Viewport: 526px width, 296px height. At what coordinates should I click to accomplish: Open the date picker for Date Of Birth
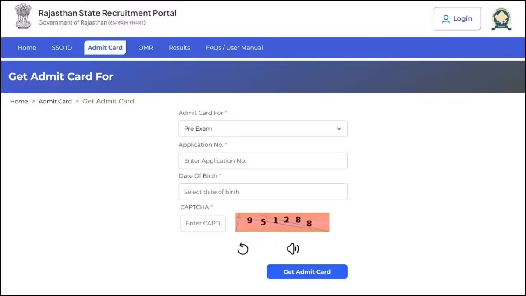(x=263, y=192)
